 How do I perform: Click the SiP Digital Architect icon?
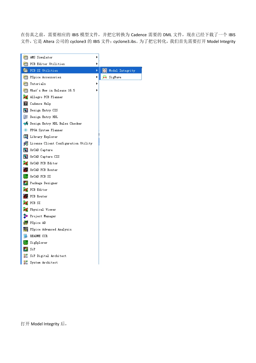pyautogui.click(x=26, y=256)
